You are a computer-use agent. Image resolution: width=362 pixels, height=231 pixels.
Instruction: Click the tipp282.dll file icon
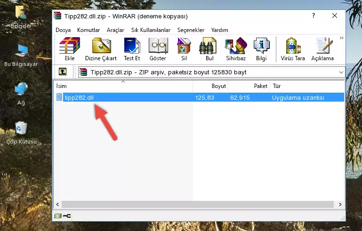(59, 97)
